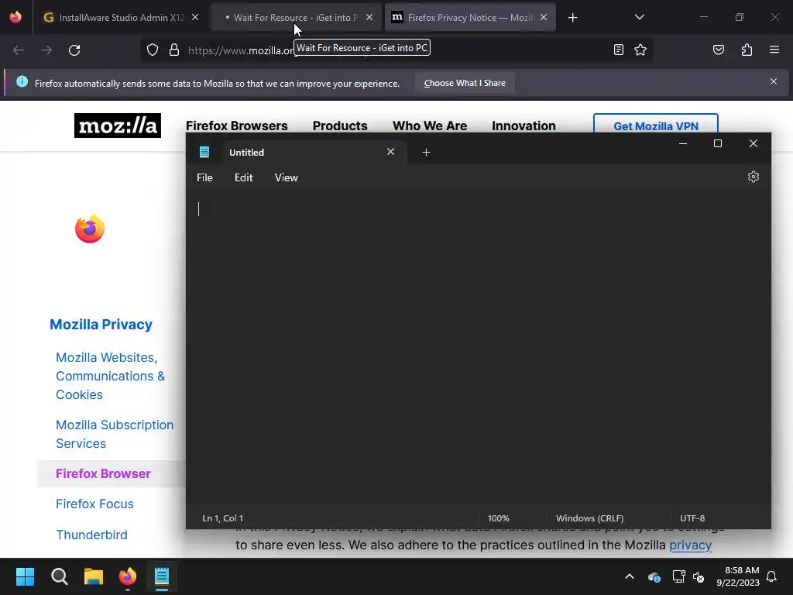The image size is (793, 595).
Task: Open the Save to Pocket icon
Action: point(718,50)
